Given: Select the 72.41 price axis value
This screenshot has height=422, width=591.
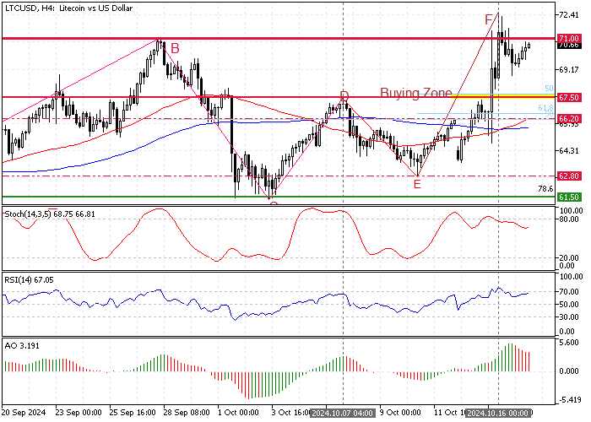Looking at the screenshot, I should pyautogui.click(x=569, y=15).
